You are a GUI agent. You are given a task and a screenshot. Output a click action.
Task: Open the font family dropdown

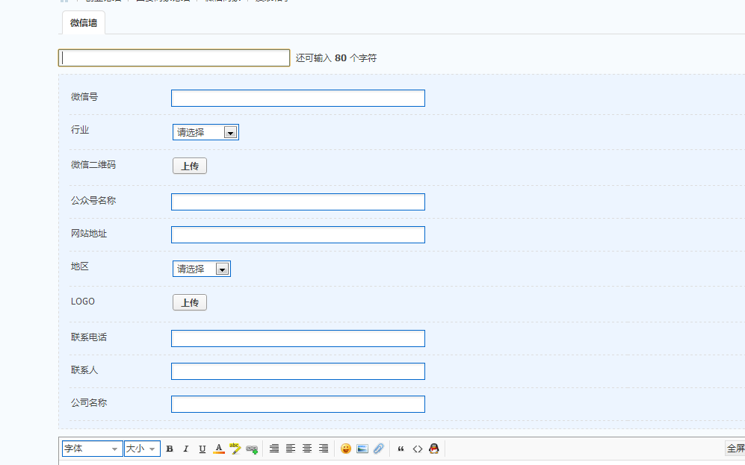click(x=92, y=448)
